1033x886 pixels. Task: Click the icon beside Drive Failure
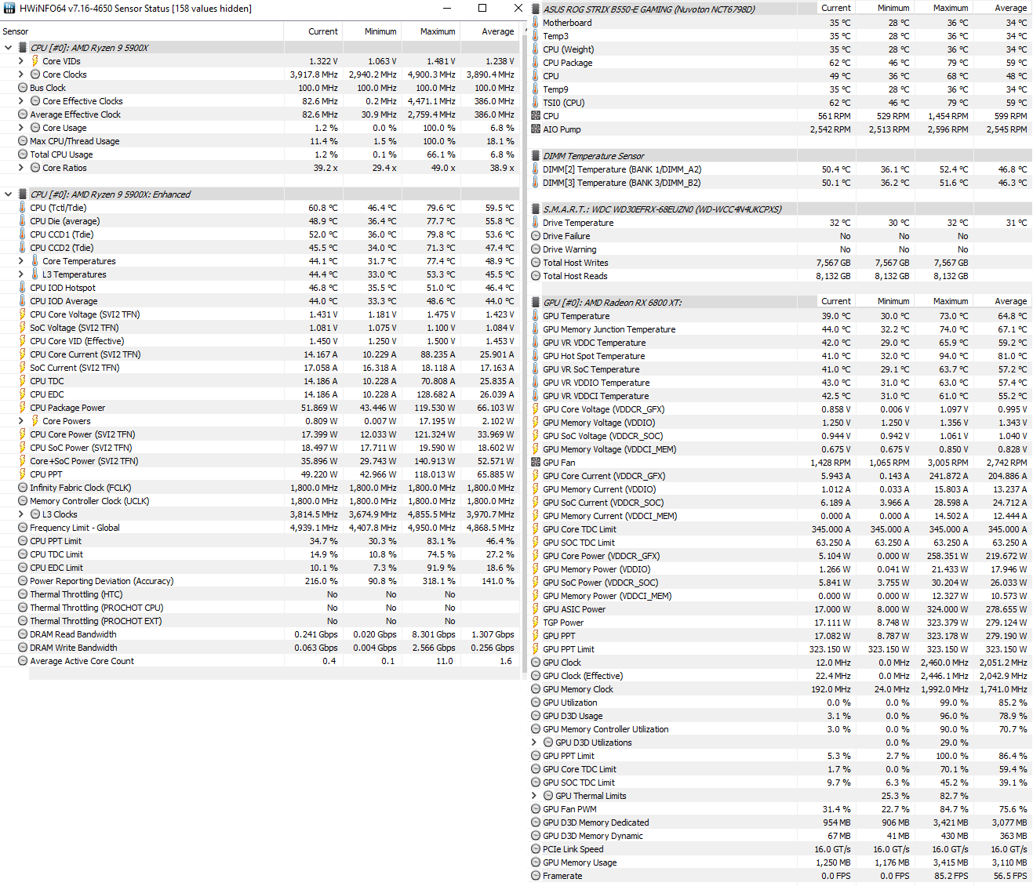coord(536,236)
